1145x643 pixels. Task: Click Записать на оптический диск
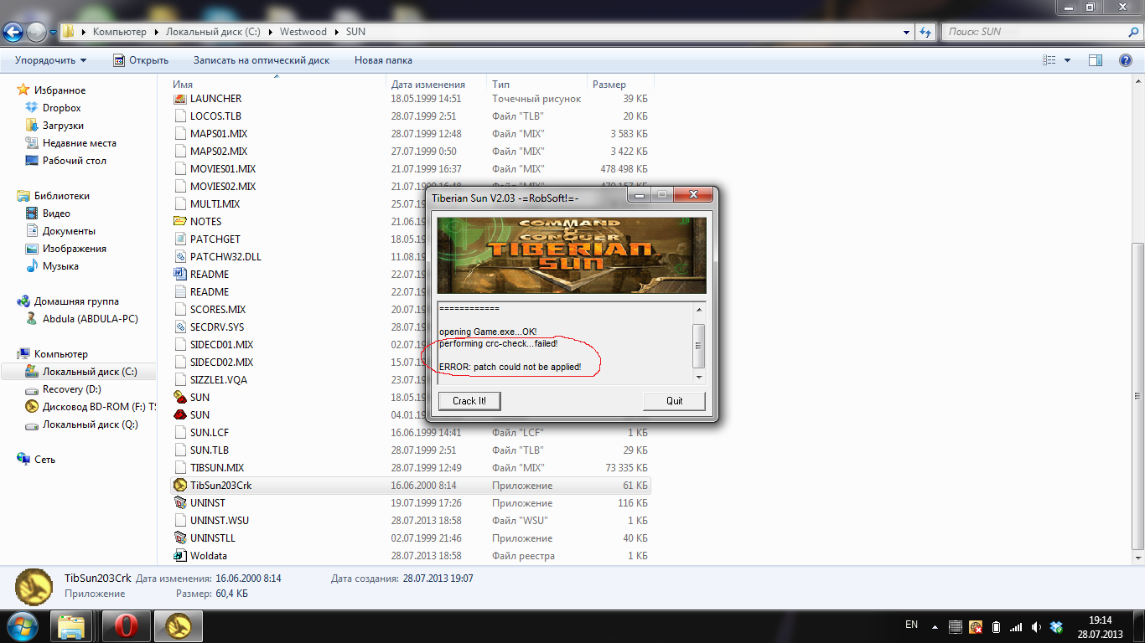(x=262, y=60)
